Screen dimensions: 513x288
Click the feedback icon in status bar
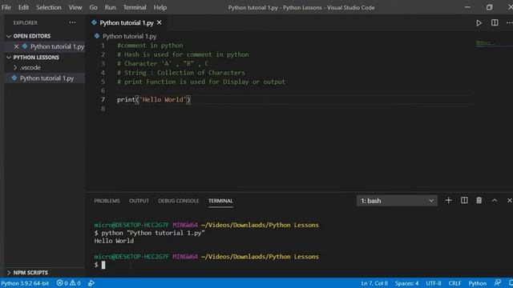coord(497,283)
